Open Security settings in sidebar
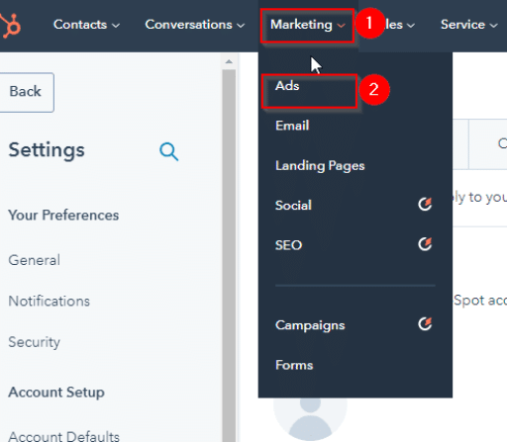Image resolution: width=507 pixels, height=442 pixels. 35,342
